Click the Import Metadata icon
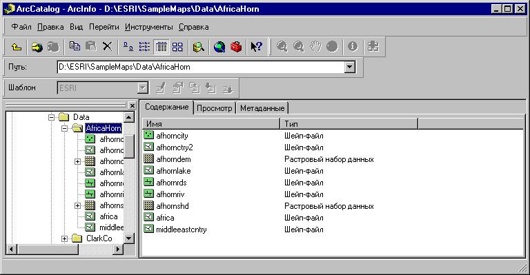Viewport: 530px width, 275px height. click(x=210, y=88)
